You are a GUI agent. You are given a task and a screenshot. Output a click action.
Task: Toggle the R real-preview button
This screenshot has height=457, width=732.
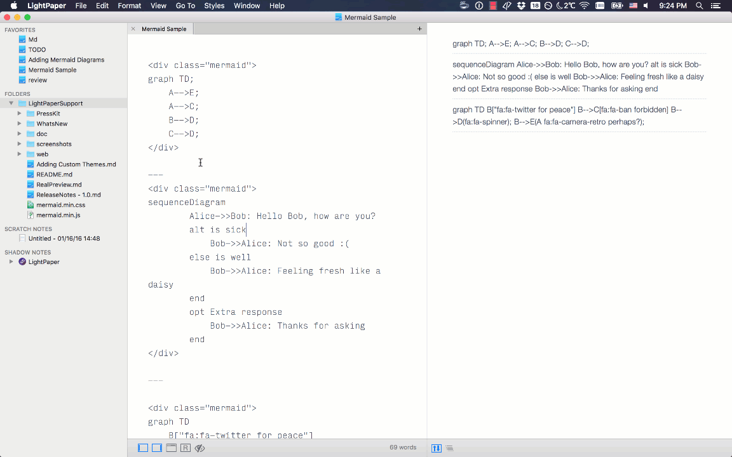(x=186, y=447)
